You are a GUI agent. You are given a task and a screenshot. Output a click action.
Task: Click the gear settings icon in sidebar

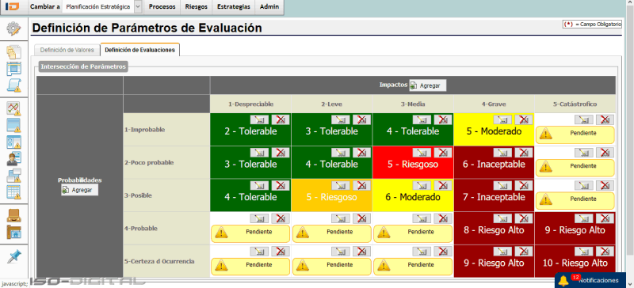click(13, 29)
